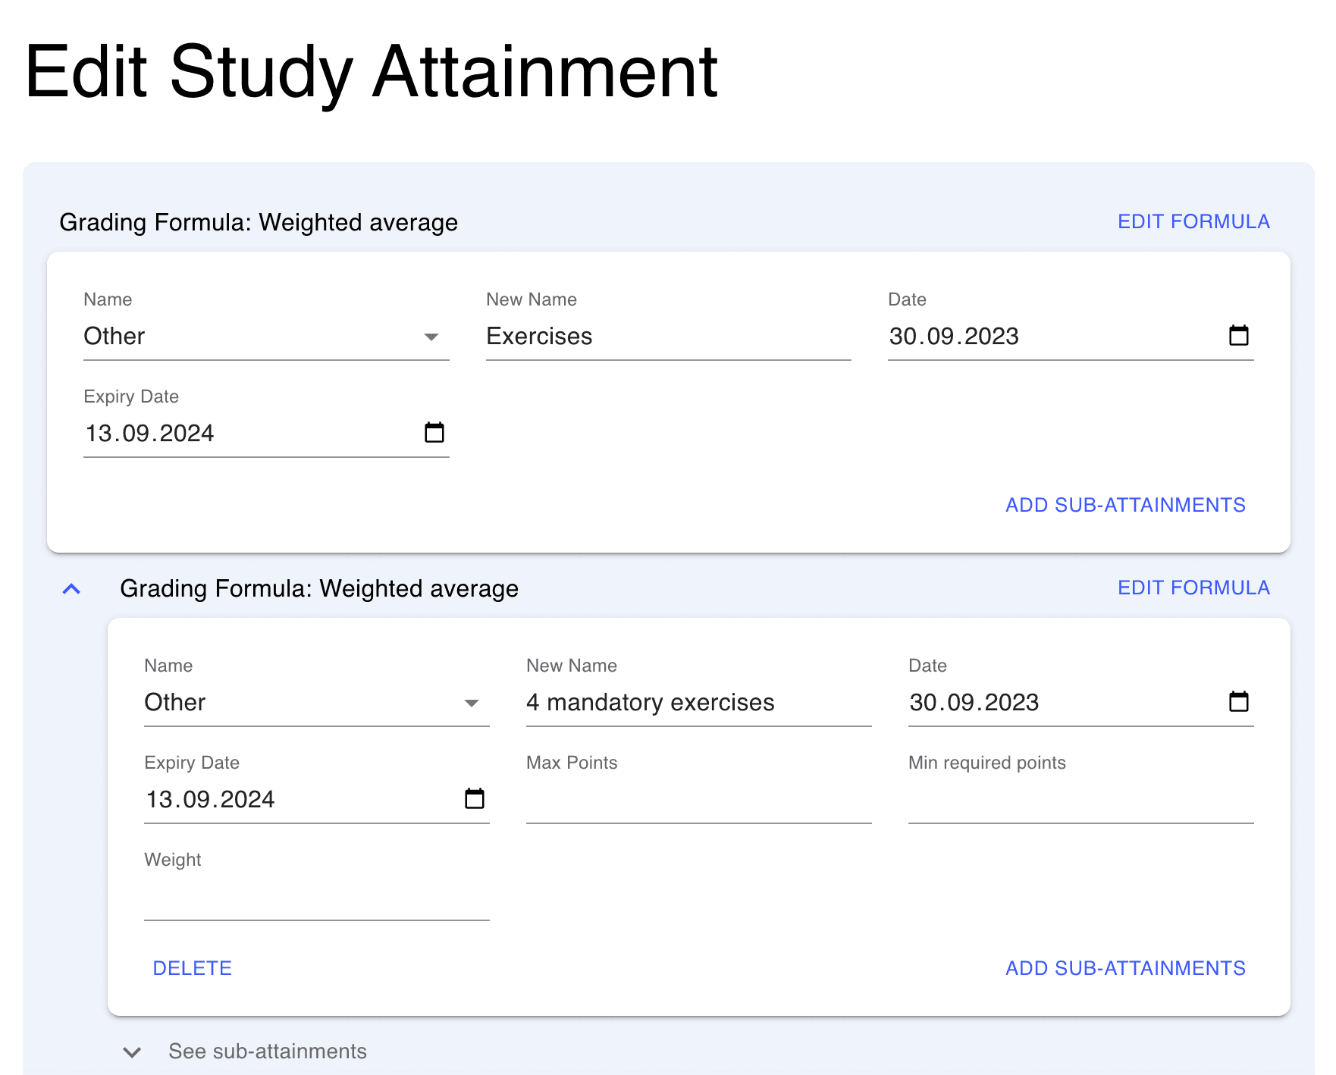Delete the 4 mandatory exercises attainment
The height and width of the screenshot is (1075, 1336).
192,968
